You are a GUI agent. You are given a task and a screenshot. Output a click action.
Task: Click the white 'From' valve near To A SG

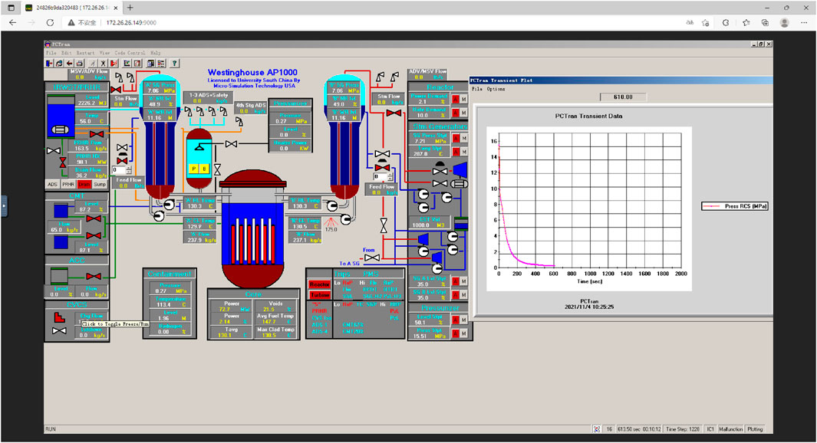[371, 258]
